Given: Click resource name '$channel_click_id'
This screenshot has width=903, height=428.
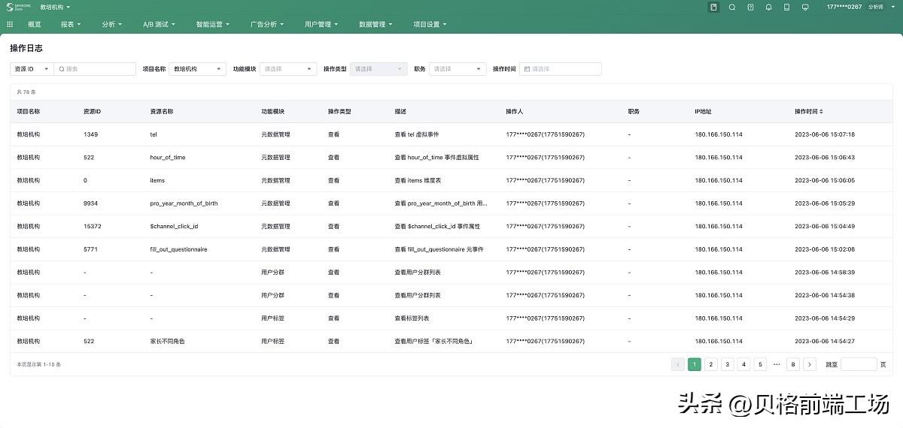Looking at the screenshot, I should 174,226.
